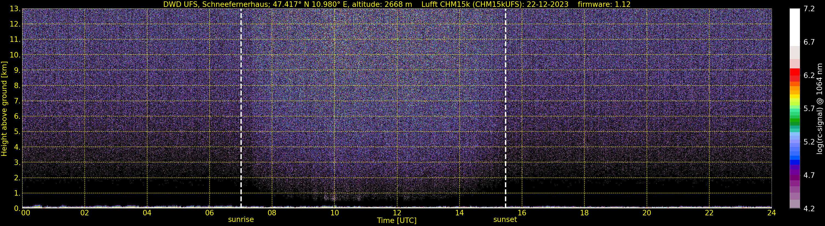Click the white dashed sunrise marker line

click(241, 108)
